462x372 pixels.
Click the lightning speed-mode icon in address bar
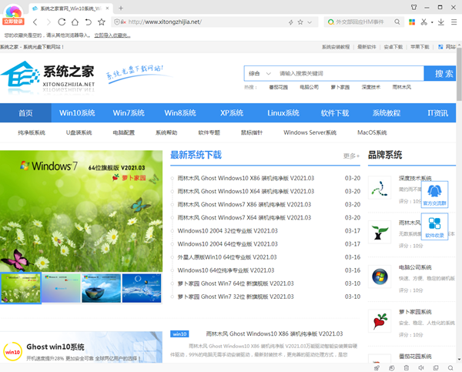point(291,22)
